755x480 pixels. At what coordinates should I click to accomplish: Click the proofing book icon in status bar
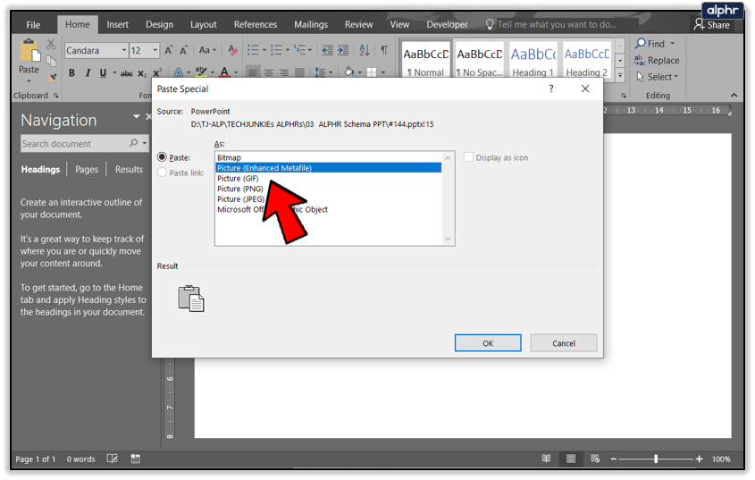coord(112,459)
